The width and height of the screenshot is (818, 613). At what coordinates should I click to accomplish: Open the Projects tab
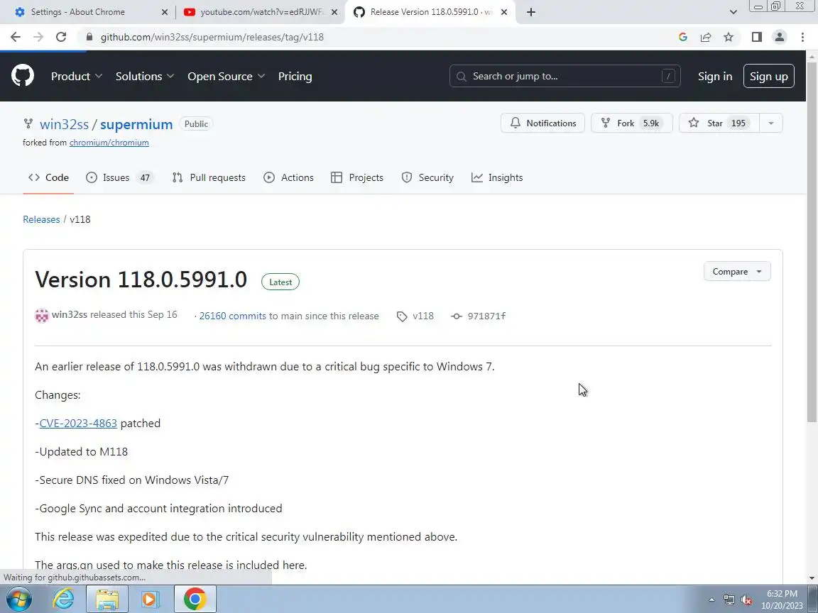[x=357, y=178]
